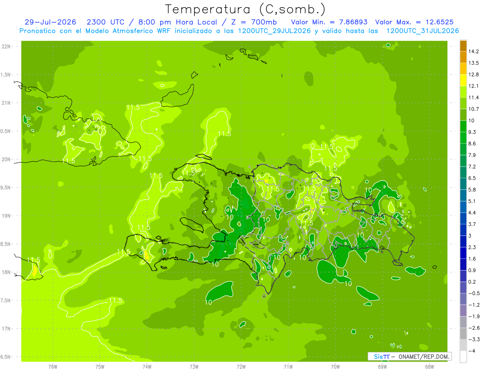The image size is (482, 372).
Task: Pick the bright yellow swatch below 12.8
Action: (463, 80)
